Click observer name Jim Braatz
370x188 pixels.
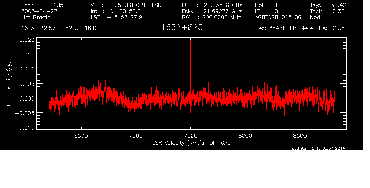[36, 18]
